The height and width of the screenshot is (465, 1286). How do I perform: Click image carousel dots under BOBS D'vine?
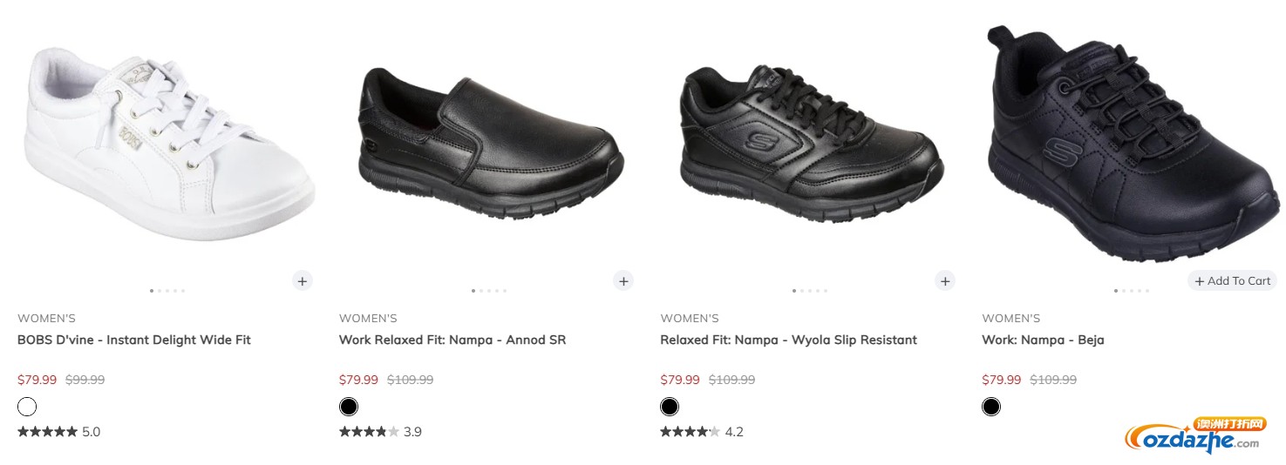pos(167,291)
